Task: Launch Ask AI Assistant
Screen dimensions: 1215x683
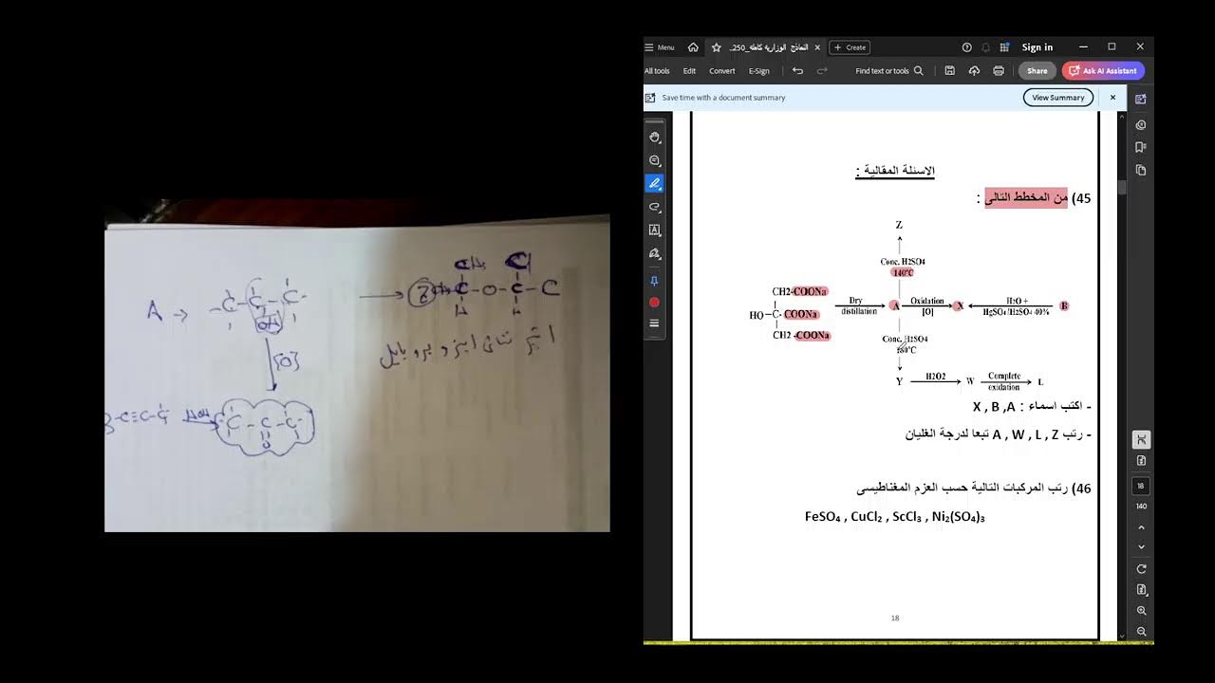Action: point(1103,71)
